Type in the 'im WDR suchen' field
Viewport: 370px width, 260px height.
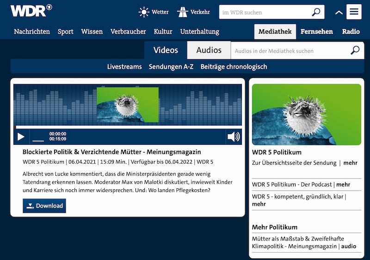point(264,12)
